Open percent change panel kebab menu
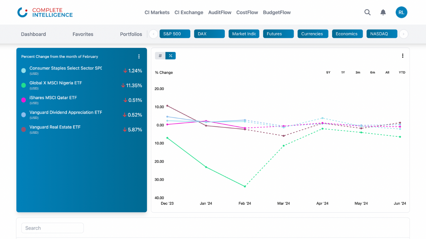The height and width of the screenshot is (239, 426). coord(139,56)
